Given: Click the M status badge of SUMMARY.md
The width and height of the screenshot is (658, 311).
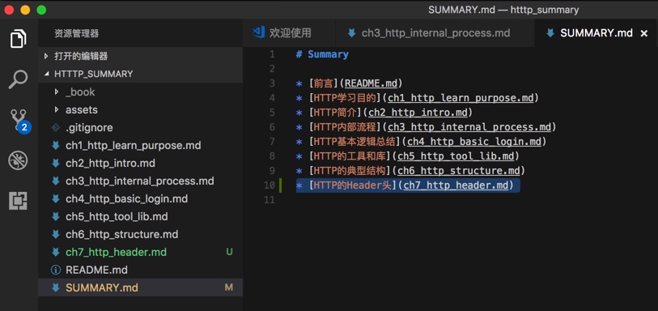Looking at the screenshot, I should pyautogui.click(x=229, y=288).
